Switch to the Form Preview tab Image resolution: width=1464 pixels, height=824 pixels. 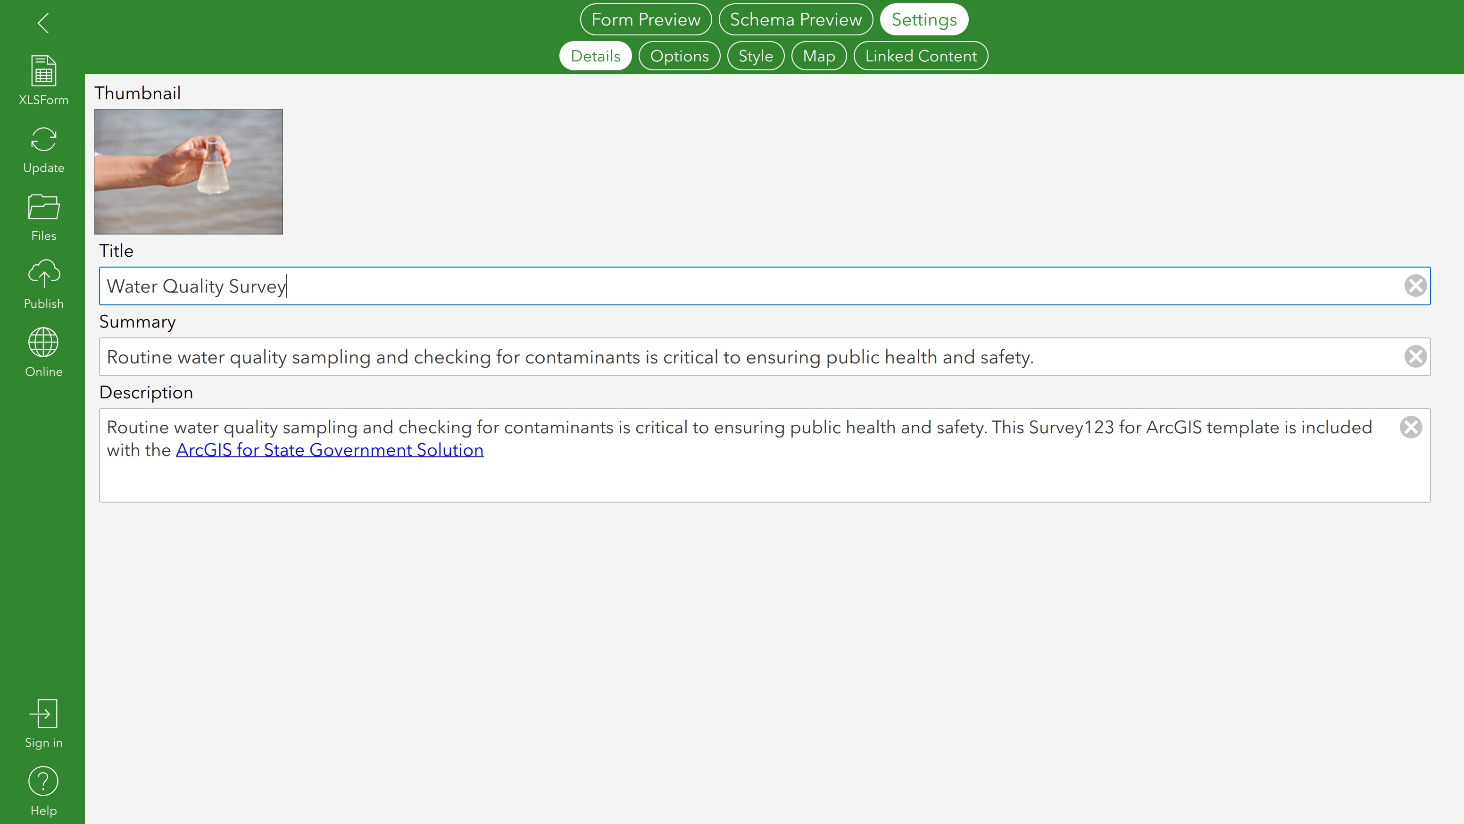pos(646,19)
